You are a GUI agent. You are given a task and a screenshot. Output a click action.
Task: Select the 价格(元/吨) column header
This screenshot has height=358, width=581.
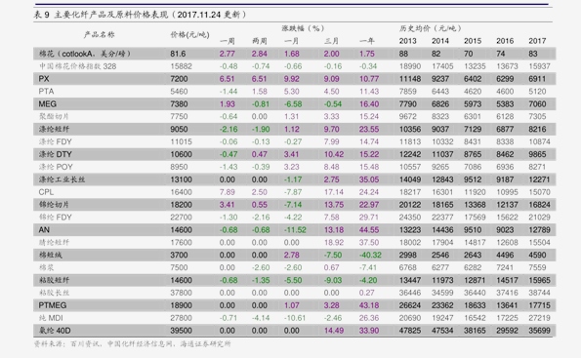click(x=189, y=35)
